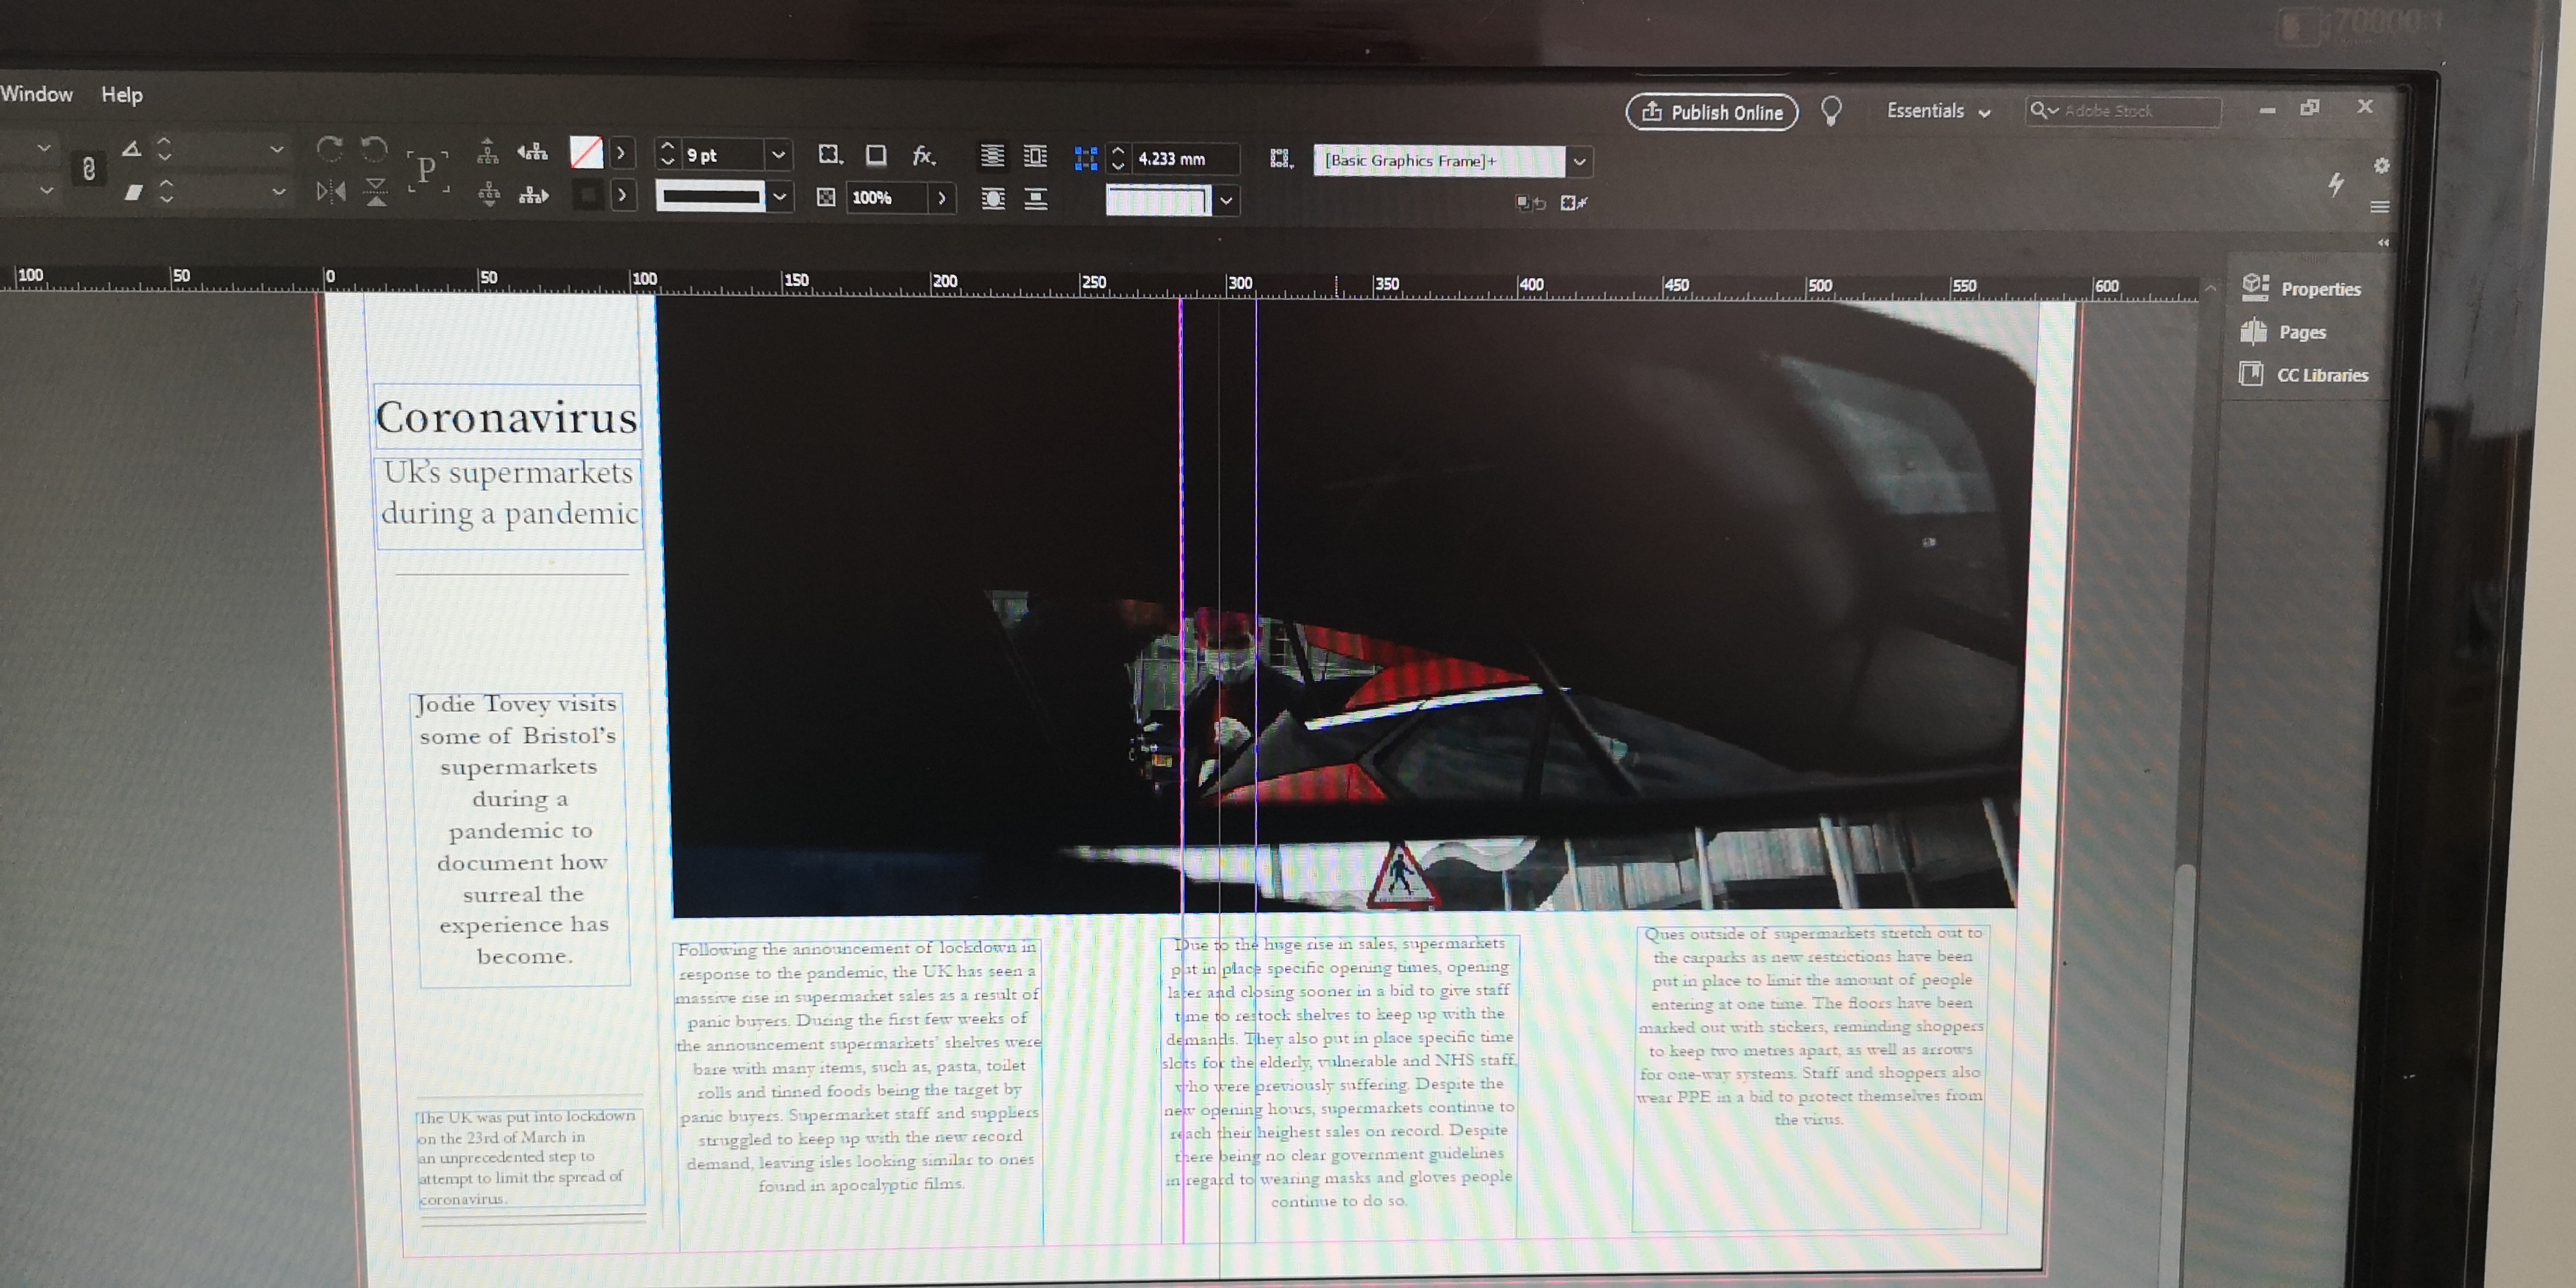Click the Publish Online button
The height and width of the screenshot is (1288, 2576).
(1711, 112)
